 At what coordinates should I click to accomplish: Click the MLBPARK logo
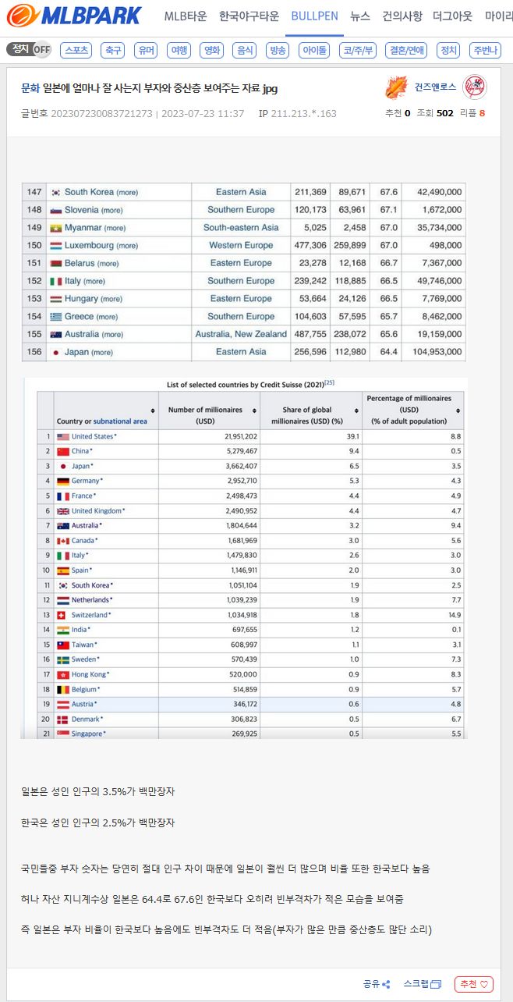pos(75,16)
